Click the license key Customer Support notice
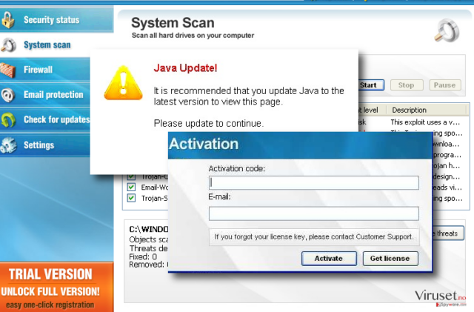The height and width of the screenshot is (312, 474). (x=314, y=236)
